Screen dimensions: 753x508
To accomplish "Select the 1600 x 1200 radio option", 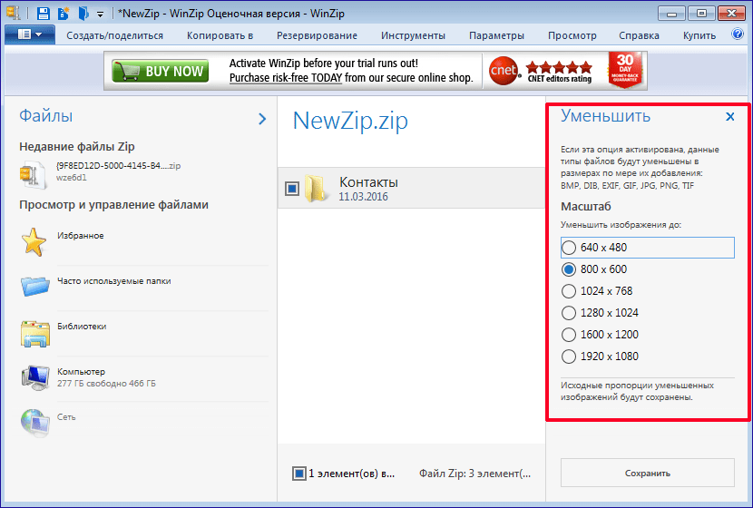I will (569, 335).
